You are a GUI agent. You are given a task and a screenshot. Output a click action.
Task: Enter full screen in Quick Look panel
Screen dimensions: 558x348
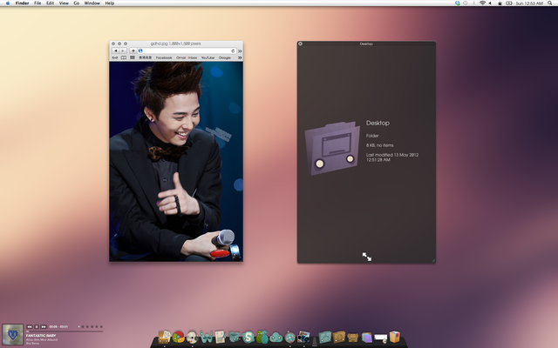coord(367,257)
